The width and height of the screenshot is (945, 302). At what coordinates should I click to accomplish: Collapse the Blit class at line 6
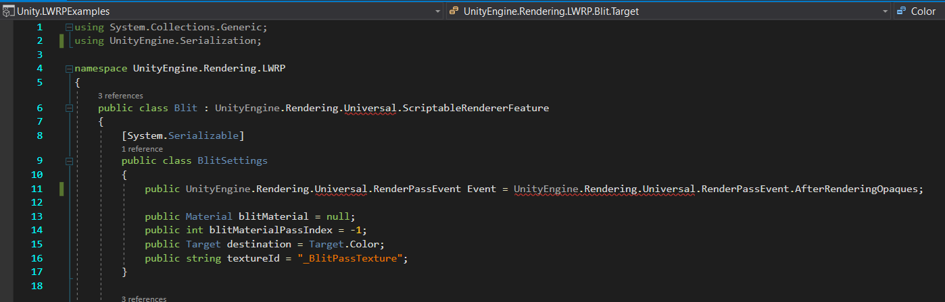point(69,108)
